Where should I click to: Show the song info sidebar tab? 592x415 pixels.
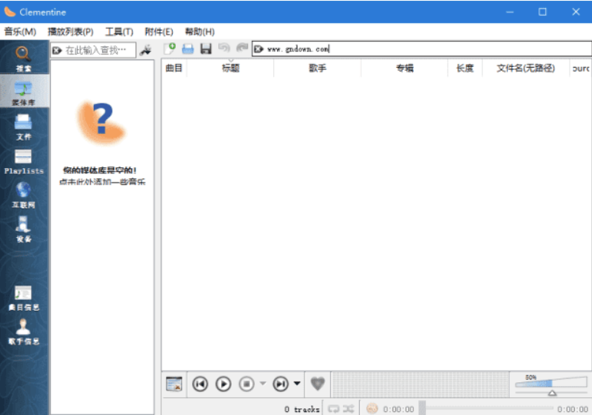[23, 297]
